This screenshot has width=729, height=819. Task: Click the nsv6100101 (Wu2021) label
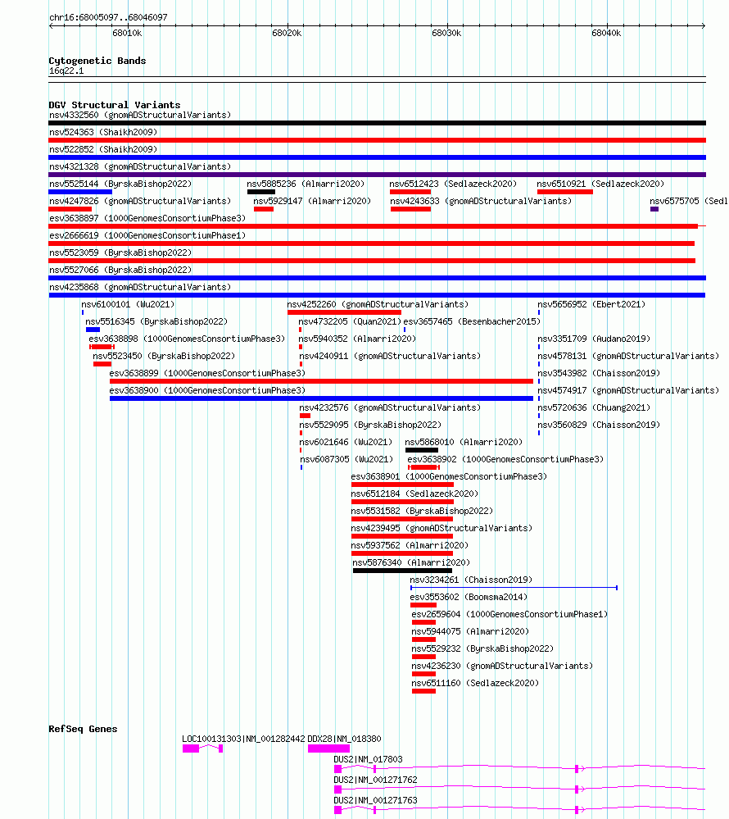[x=128, y=304]
